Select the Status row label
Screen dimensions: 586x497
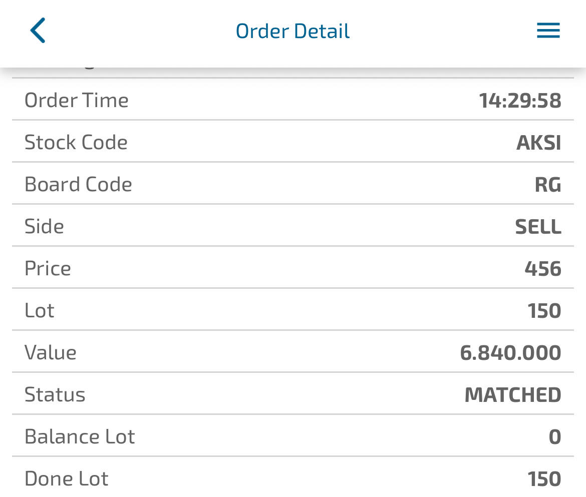tap(55, 395)
